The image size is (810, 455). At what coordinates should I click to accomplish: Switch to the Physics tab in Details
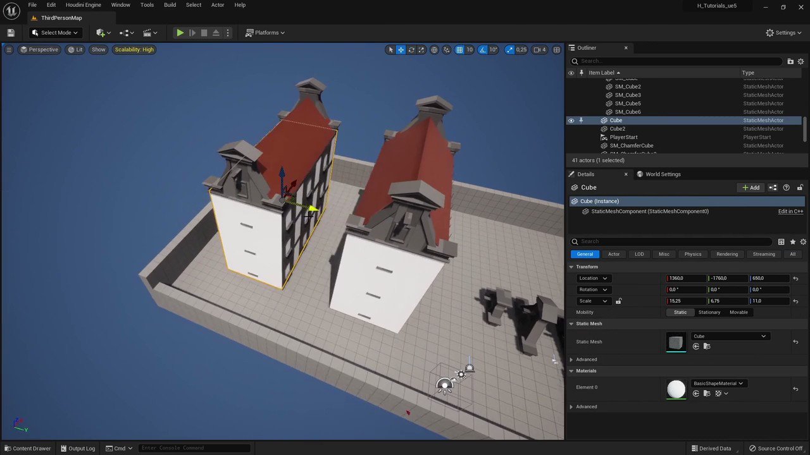(x=692, y=253)
